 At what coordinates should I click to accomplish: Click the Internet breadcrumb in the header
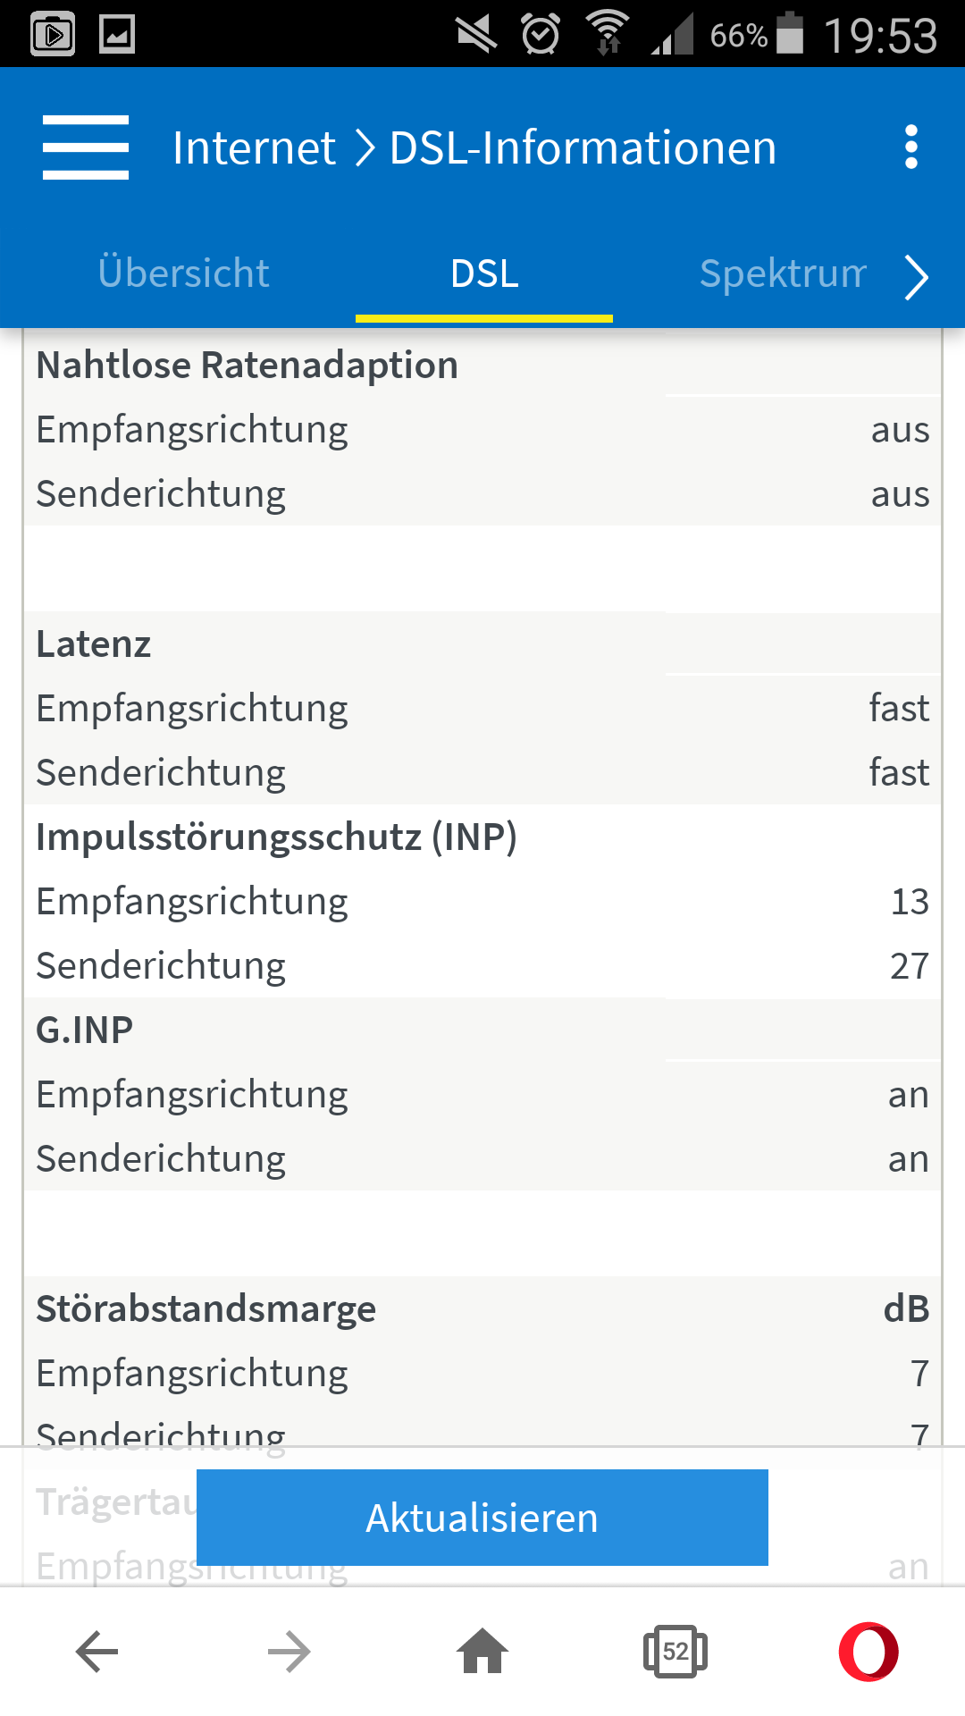(254, 147)
